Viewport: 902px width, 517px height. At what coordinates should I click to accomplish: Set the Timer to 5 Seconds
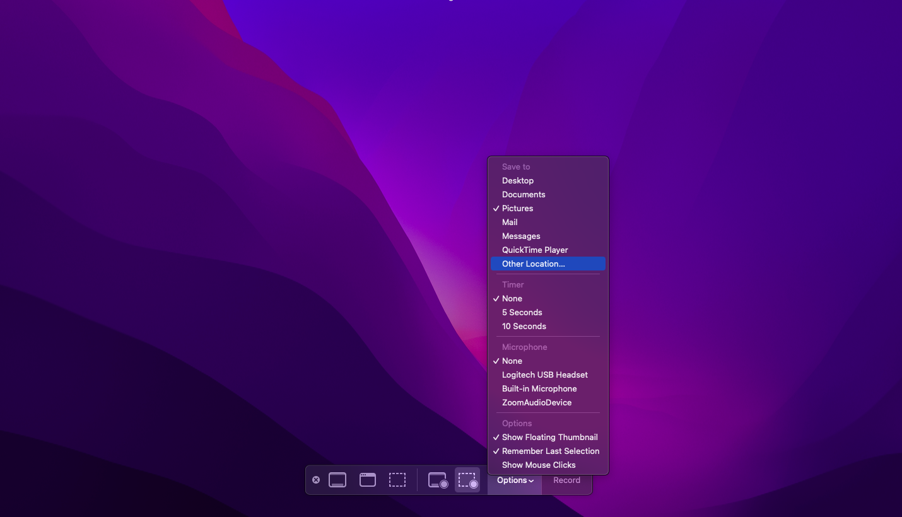click(522, 312)
